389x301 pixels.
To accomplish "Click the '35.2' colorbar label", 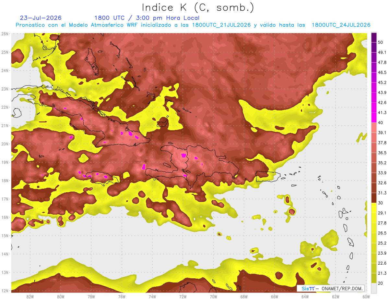I will pyautogui.click(x=382, y=163).
